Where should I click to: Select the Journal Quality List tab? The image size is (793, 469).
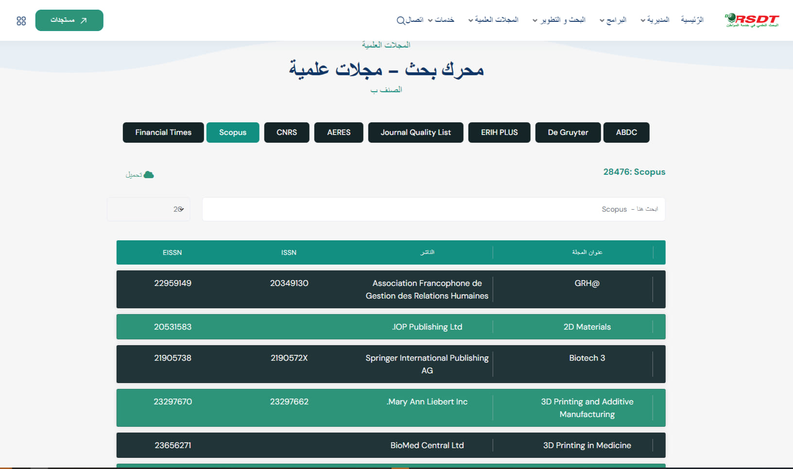tap(416, 133)
